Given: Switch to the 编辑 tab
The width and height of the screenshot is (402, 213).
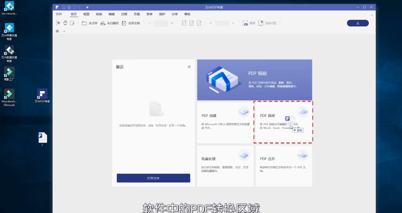Looking at the screenshot, I should click(x=111, y=14).
